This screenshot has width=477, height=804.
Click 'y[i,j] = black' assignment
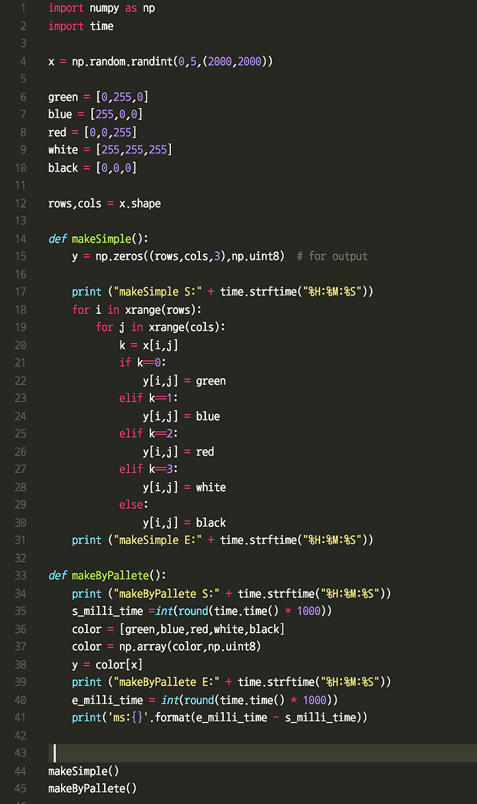184,523
